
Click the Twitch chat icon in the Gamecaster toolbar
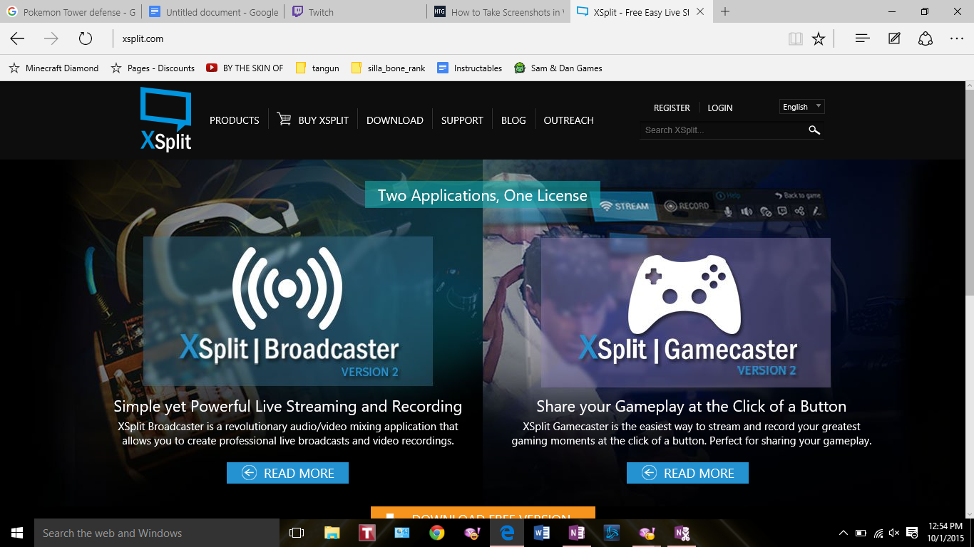click(782, 211)
